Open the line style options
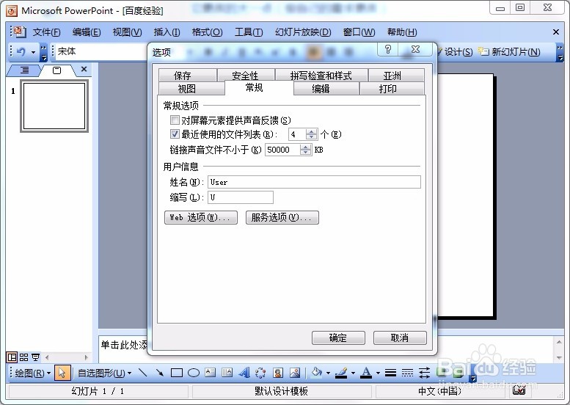This screenshot has height=405, width=570. [390, 373]
